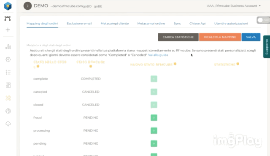Screen dimensions: 270x156
Task: Switch to Metacampi ordine tab
Action: 151,23
